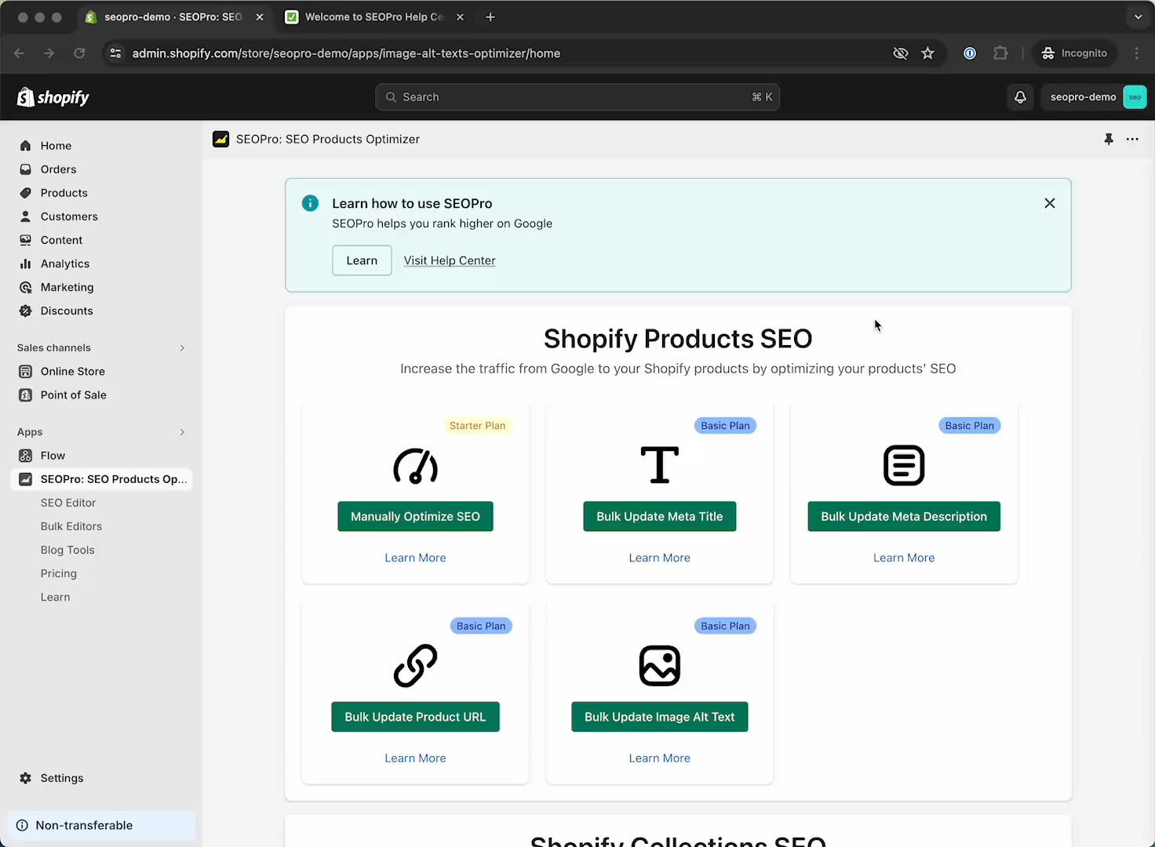Open Chrome's three-dot menu

(x=1137, y=53)
